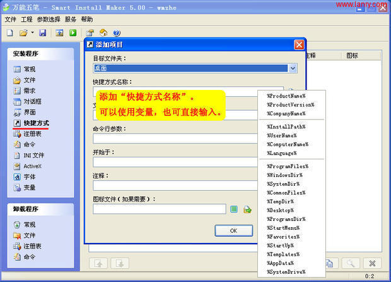Select 注册表 under 安装程序
The height and width of the screenshot is (282, 391).
click(27, 134)
